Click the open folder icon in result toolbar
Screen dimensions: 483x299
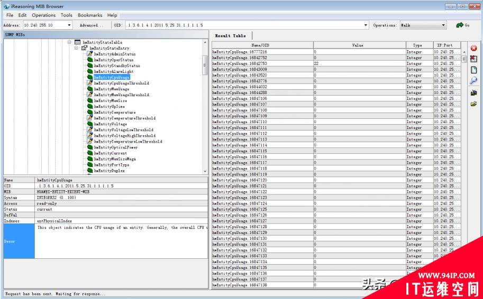coord(473,104)
